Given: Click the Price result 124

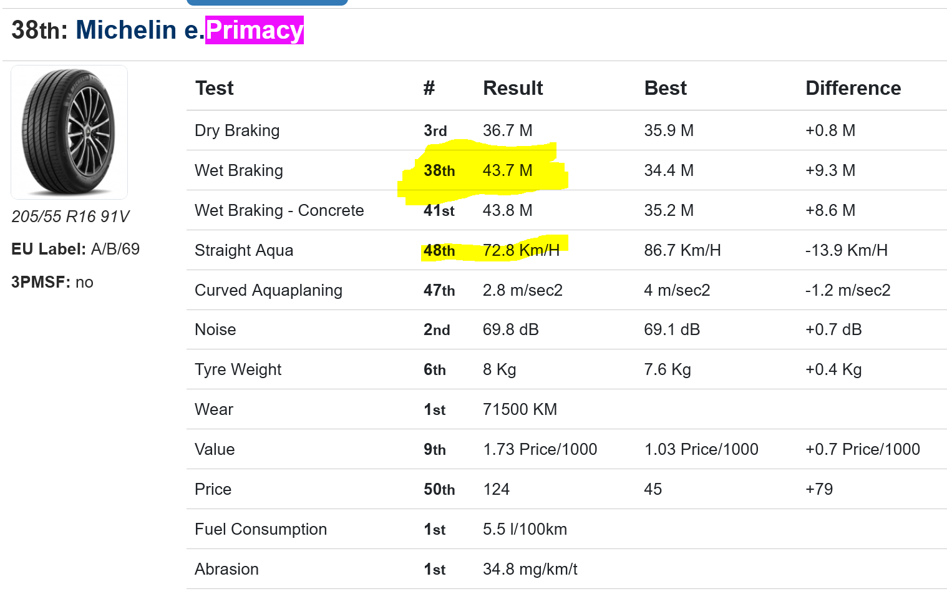Looking at the screenshot, I should 497,489.
